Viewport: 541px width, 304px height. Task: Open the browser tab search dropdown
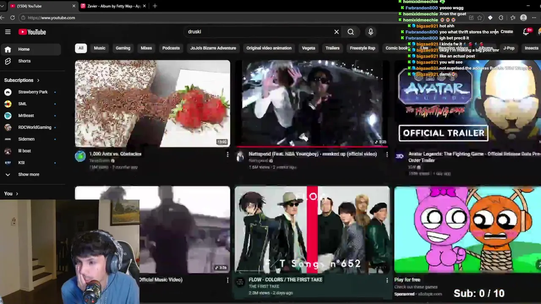click(2, 6)
